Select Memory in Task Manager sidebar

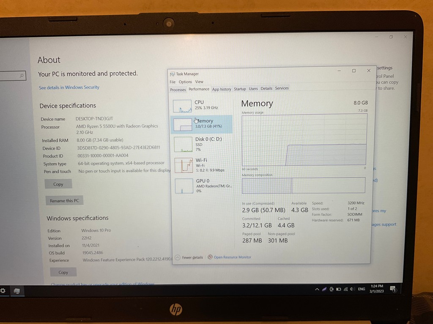(x=202, y=124)
